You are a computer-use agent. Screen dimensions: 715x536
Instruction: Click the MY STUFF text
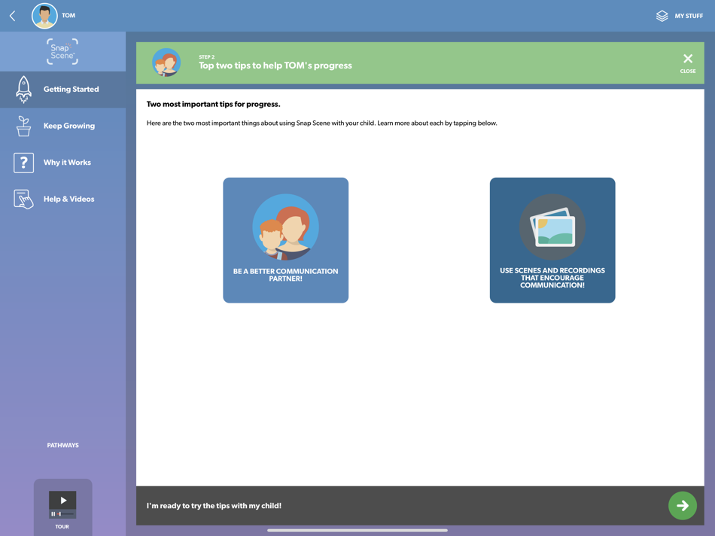(x=689, y=16)
